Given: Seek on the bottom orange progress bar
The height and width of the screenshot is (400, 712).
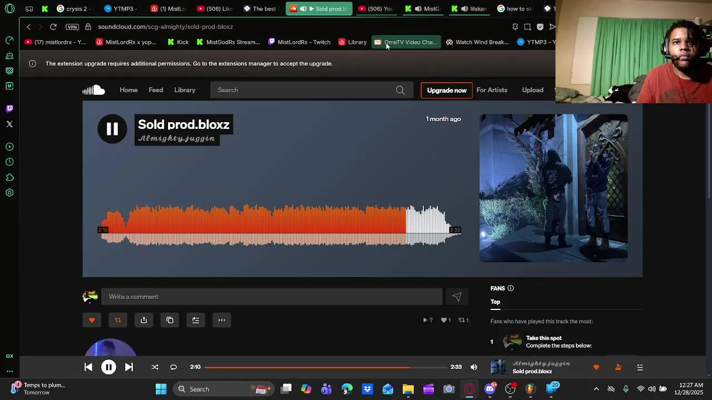Looking at the screenshot, I should [x=327, y=367].
